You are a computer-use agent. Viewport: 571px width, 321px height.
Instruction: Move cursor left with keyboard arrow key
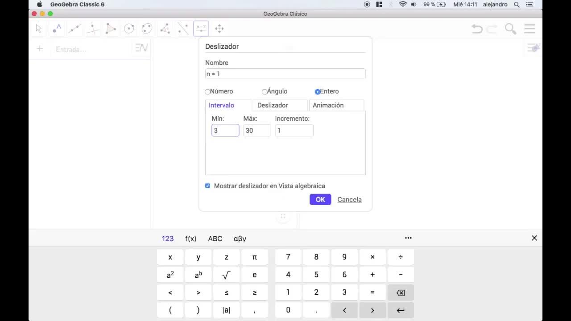(x=344, y=310)
